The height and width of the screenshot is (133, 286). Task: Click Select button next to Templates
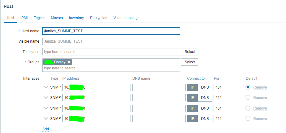[190, 52]
